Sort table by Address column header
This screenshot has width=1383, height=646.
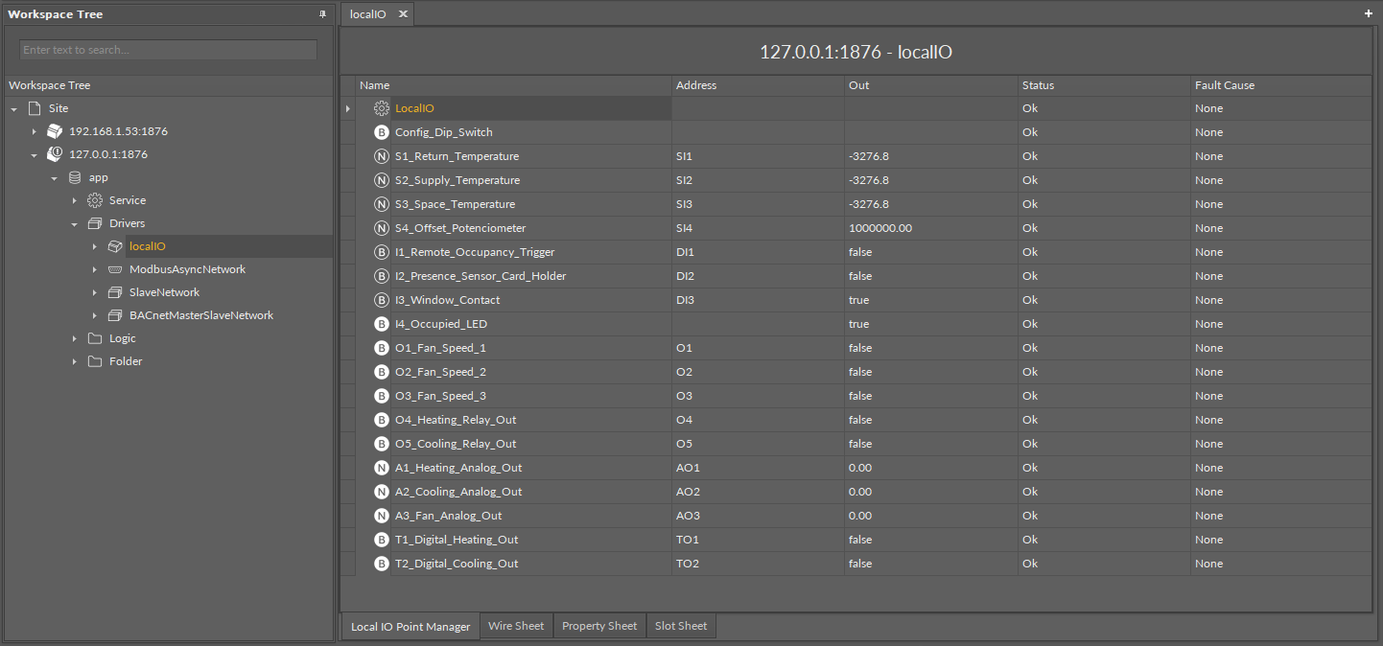(x=696, y=85)
